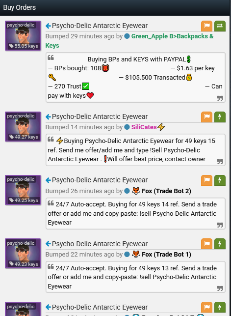Select the 49.25 keys item thumbnail
This screenshot has width=231, height=316.
23,190
